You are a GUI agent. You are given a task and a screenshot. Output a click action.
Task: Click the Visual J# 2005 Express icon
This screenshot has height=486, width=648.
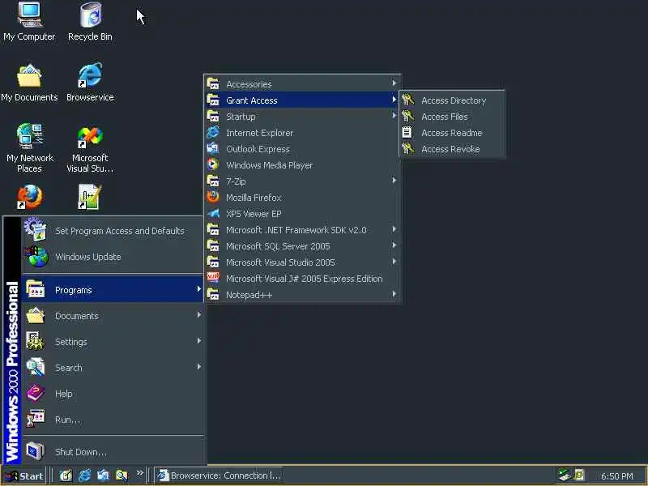[213, 278]
